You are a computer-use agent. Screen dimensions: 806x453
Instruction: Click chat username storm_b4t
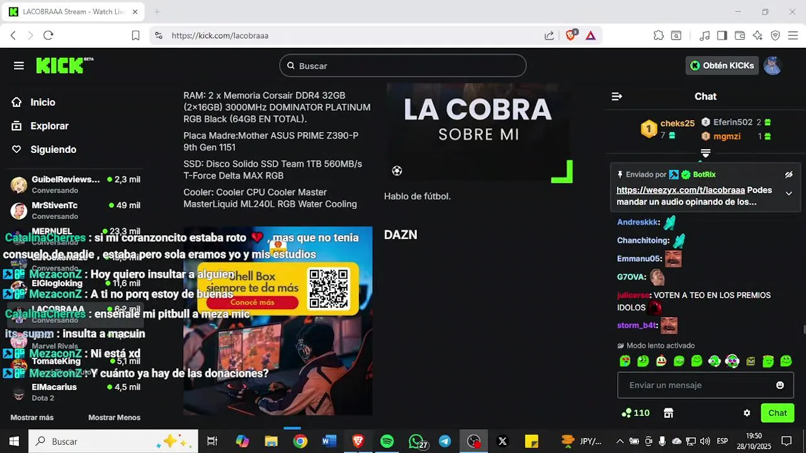tap(637, 325)
